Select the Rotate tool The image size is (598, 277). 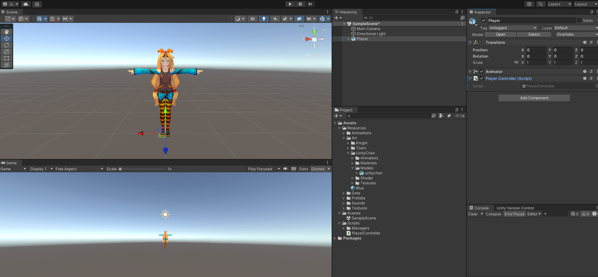7,45
